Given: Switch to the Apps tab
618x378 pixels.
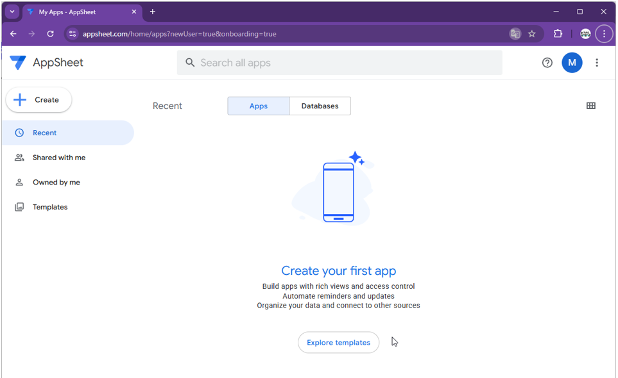Looking at the screenshot, I should [258, 106].
